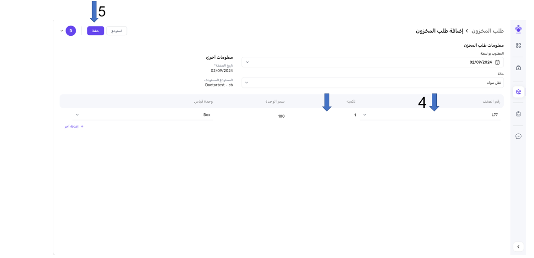The height and width of the screenshot is (258, 534).
Task: Open the status dropdown showing نقل مواد
Action: pyautogui.click(x=248, y=83)
